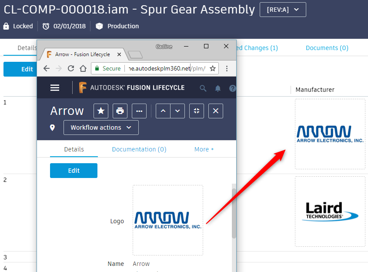Close the Arrow - Fusion Lifecycle tab
The height and width of the screenshot is (272, 368).
point(119,54)
